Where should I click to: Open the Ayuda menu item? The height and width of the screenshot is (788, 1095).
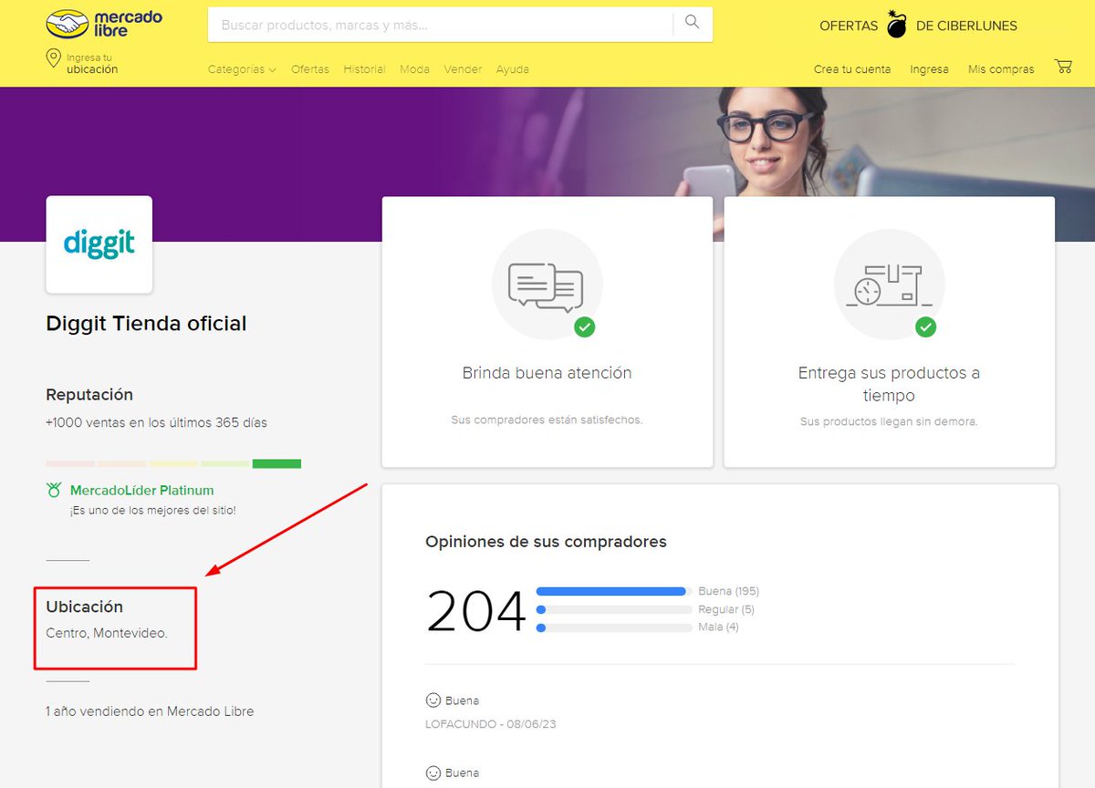[512, 69]
